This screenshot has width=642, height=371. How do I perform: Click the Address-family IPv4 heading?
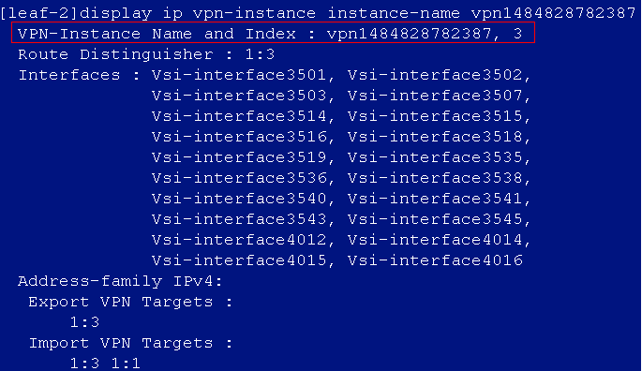coord(120,281)
